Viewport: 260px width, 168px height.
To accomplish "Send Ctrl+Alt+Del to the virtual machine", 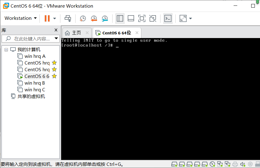I will click(x=68, y=18).
